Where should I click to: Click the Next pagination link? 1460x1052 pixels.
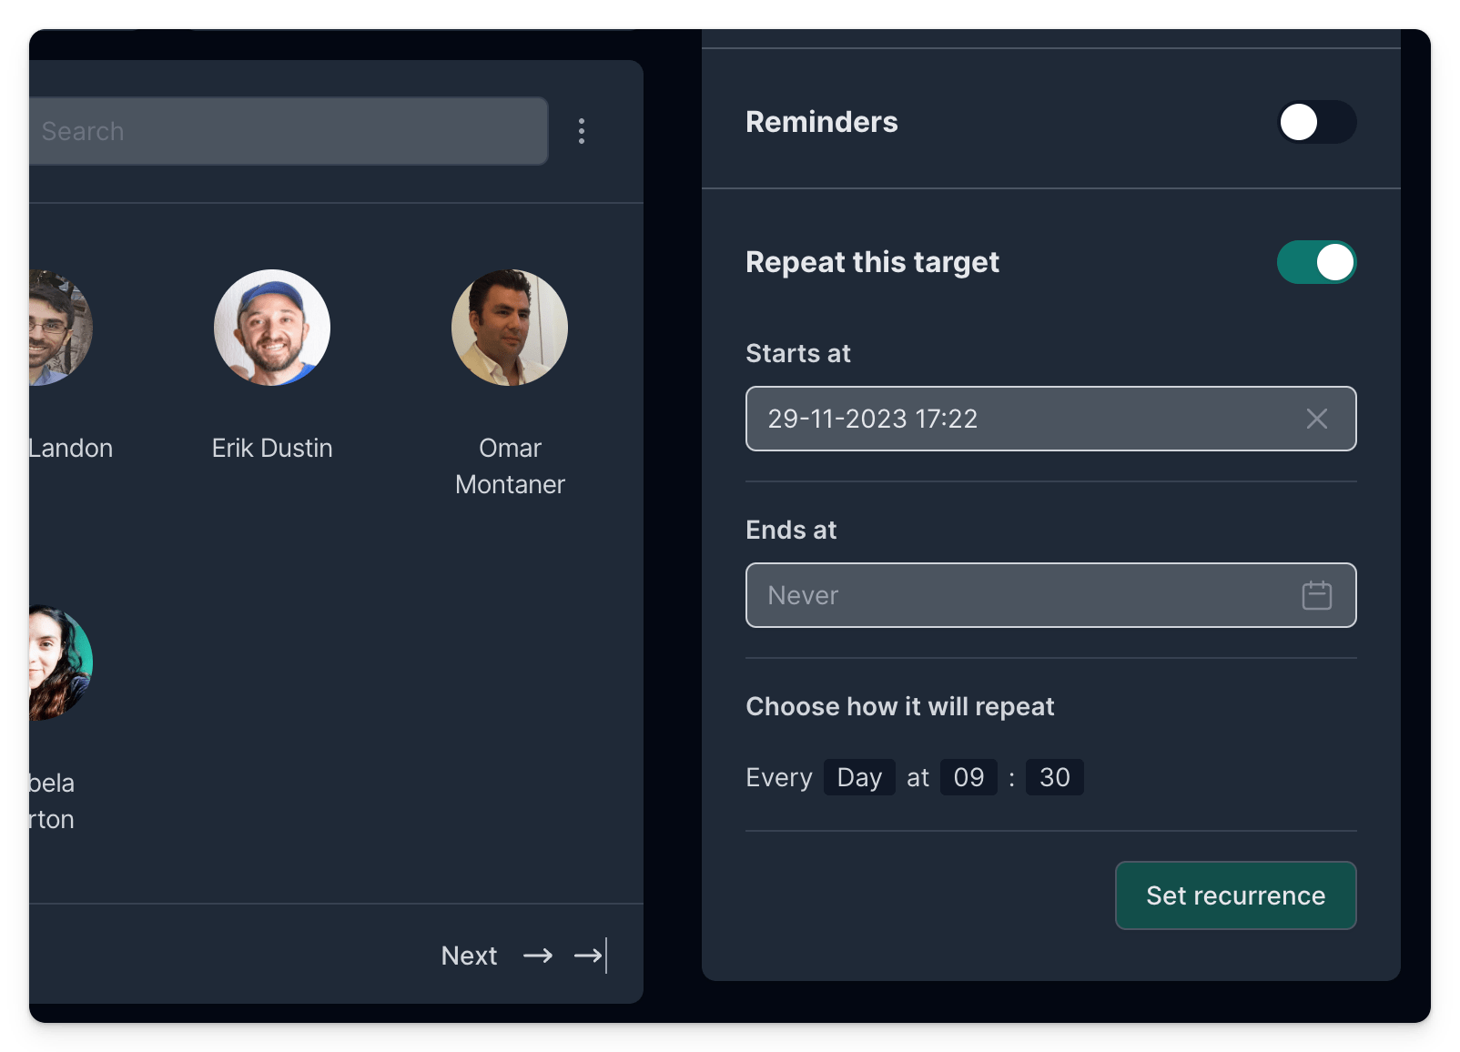point(469,956)
